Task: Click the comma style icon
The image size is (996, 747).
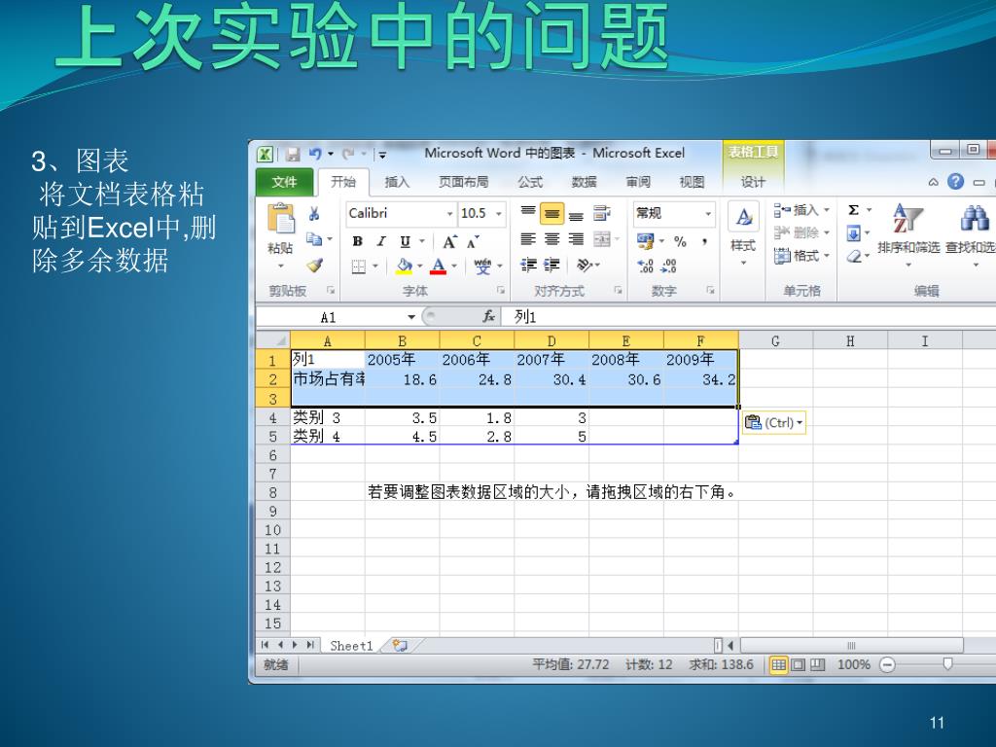Action: tap(704, 241)
